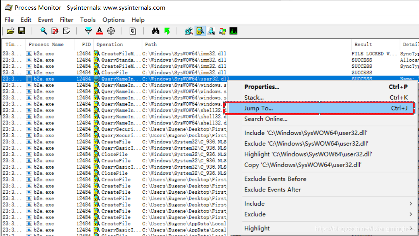Click file system icon of QueryStanda... row
Screen dimensions: 419x236
[97, 60]
